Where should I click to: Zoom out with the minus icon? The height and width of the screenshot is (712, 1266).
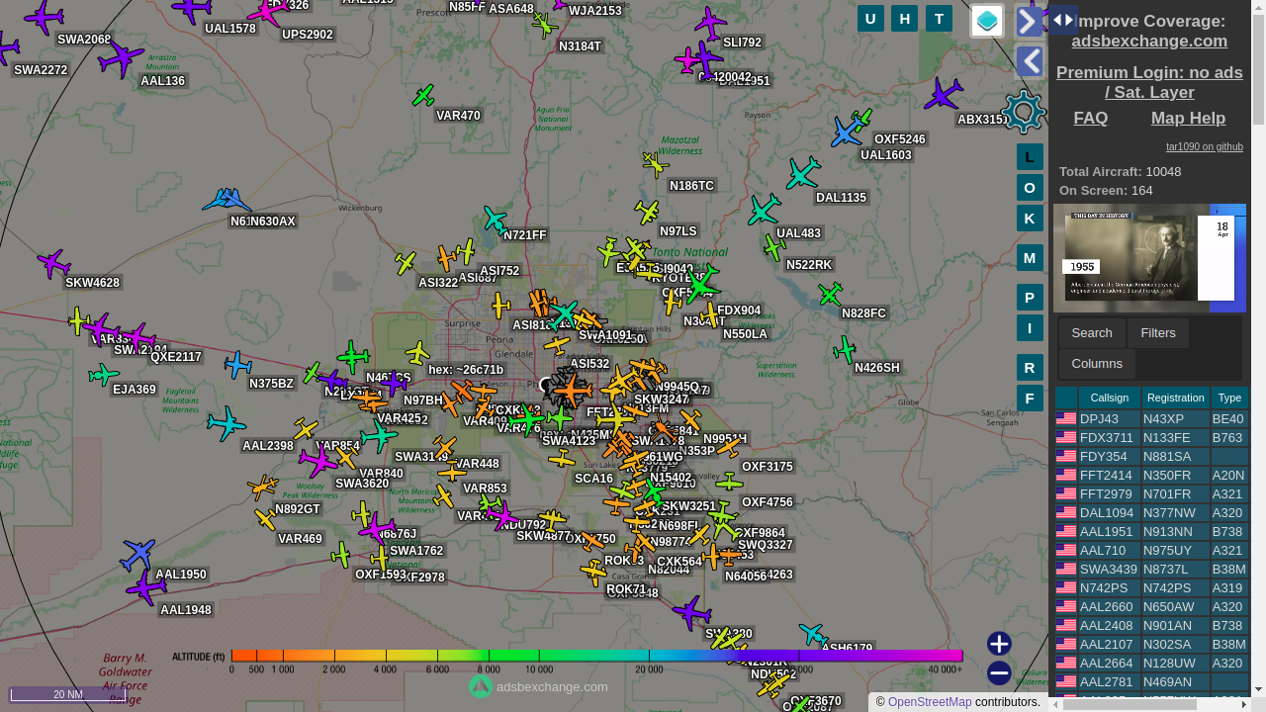[999, 673]
